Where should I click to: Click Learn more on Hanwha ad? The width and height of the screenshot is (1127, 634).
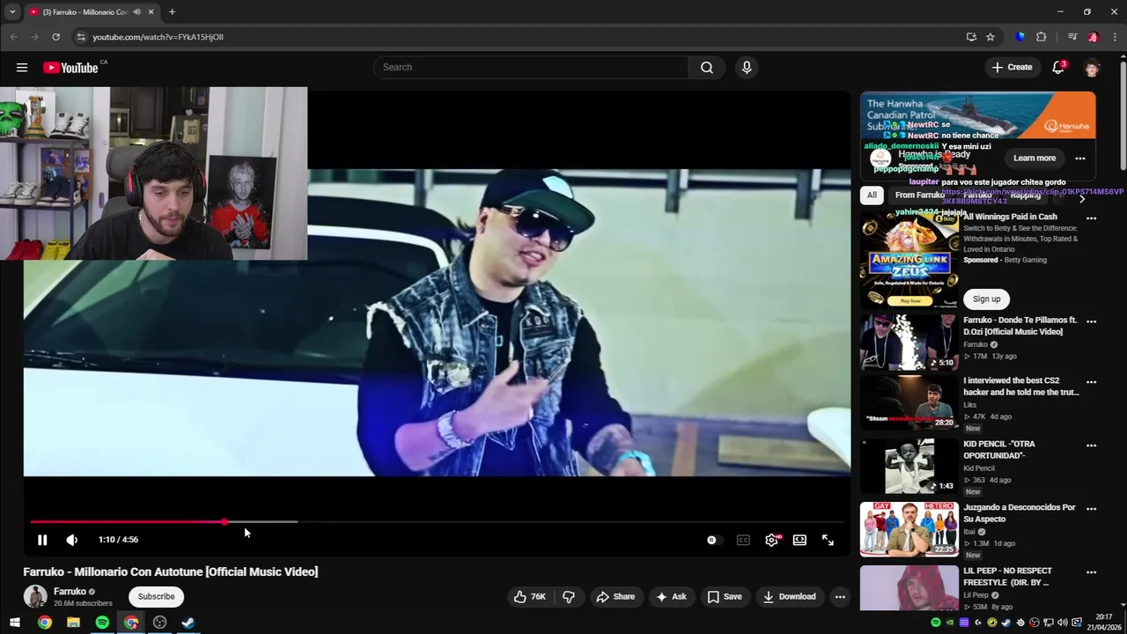tap(1035, 158)
